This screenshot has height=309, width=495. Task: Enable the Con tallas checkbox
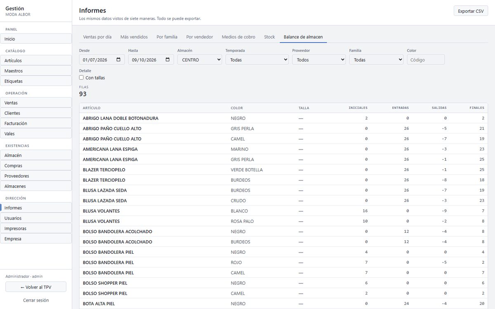(81, 77)
